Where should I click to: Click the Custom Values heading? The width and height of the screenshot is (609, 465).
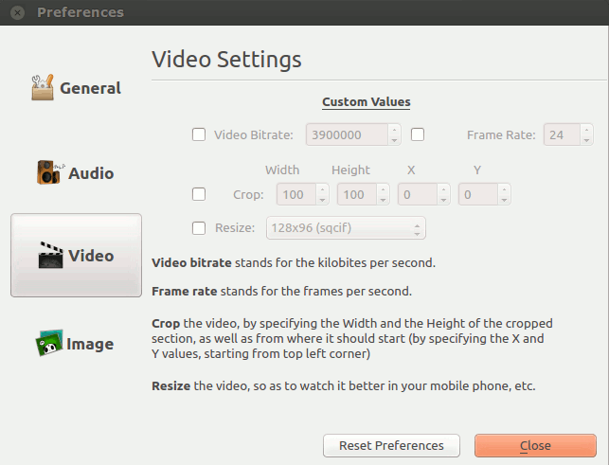367,101
